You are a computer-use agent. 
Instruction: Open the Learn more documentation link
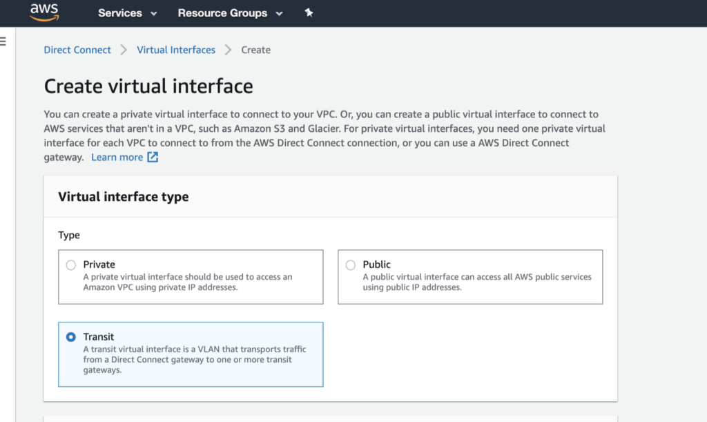click(x=116, y=157)
